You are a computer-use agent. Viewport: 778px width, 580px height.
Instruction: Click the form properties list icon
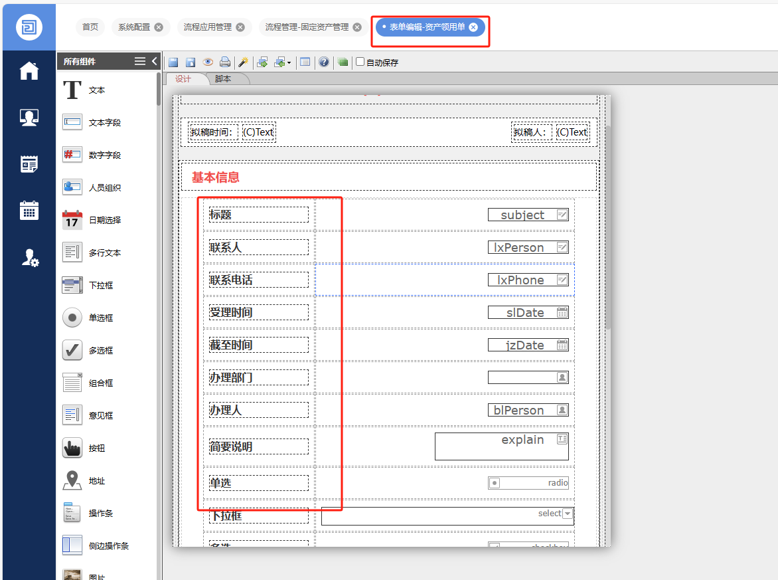click(x=305, y=62)
